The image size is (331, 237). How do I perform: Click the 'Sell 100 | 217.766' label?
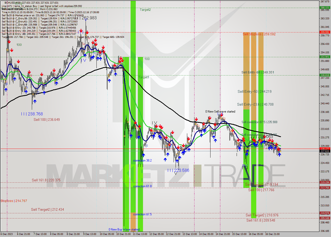click(x=261, y=190)
